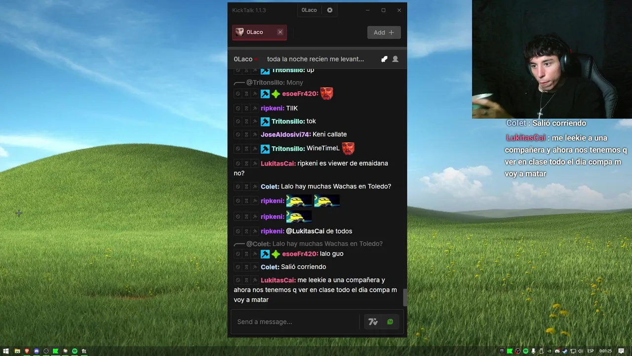This screenshot has width=632, height=356.
Task: Click the stream title 'toda la noche recien me levant...'
Action: point(316,59)
